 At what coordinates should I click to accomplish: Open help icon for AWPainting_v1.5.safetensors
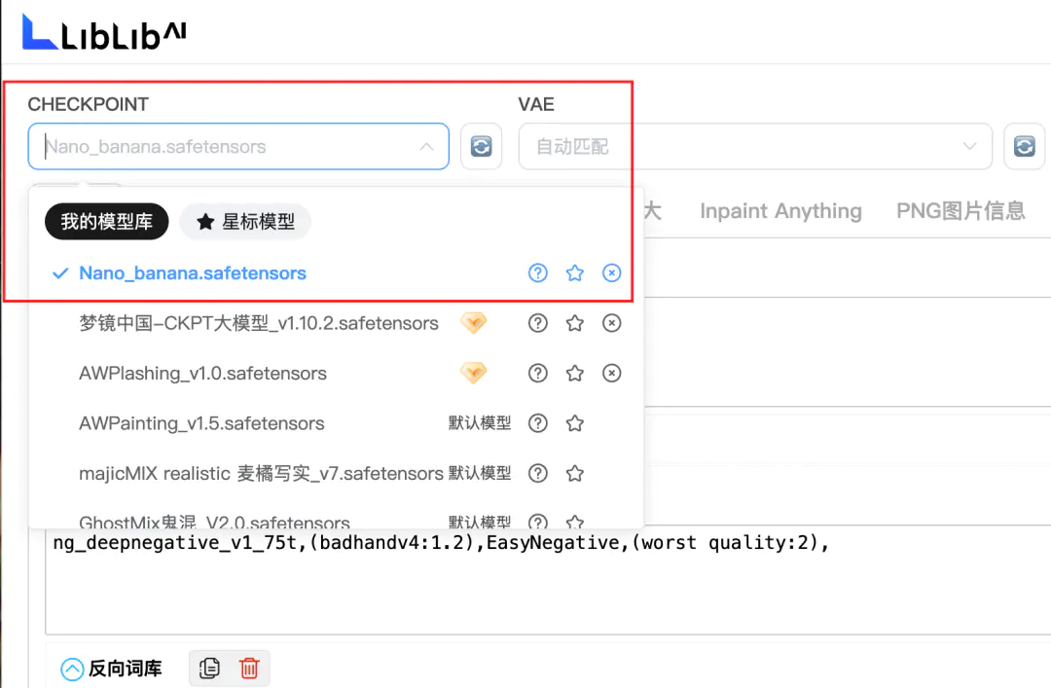[x=537, y=423]
